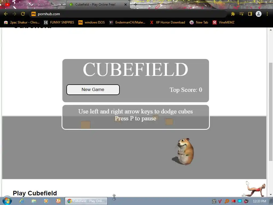Open the EndermanCH/Malw... bookmark

click(127, 22)
